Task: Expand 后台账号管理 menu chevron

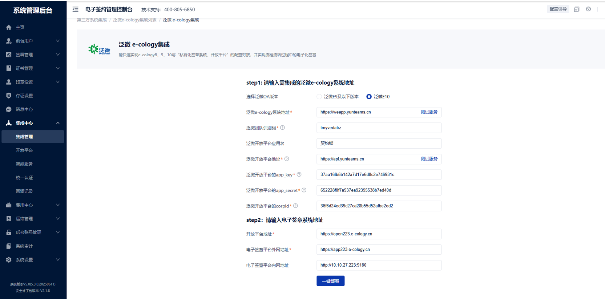Action: tap(58, 233)
